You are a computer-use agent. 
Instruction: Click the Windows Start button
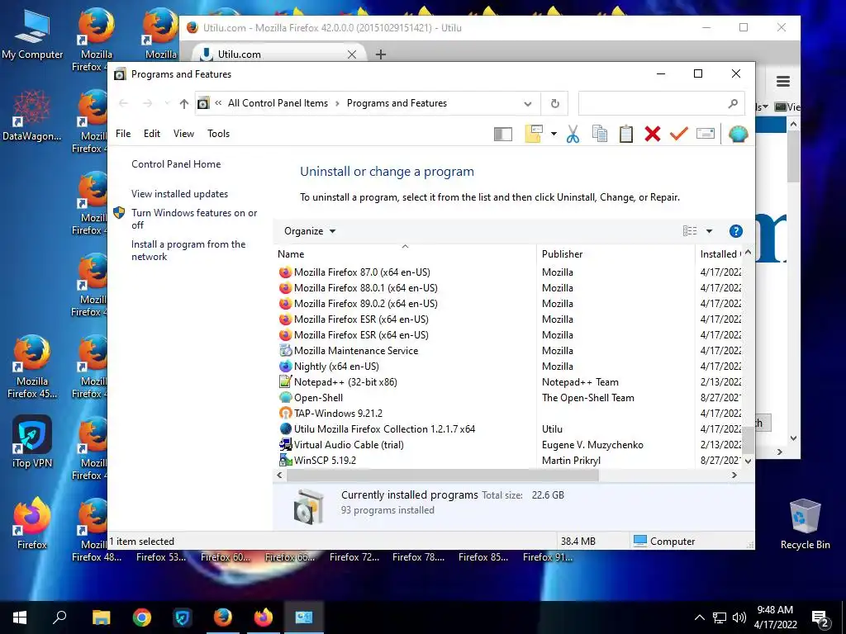point(20,617)
